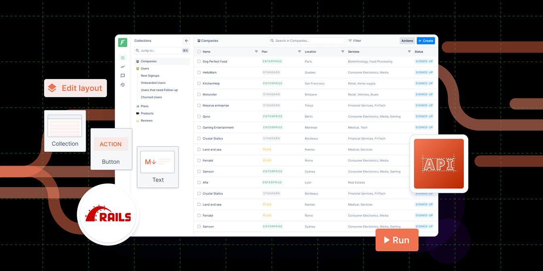Click the Filter icon next to search

(350, 41)
